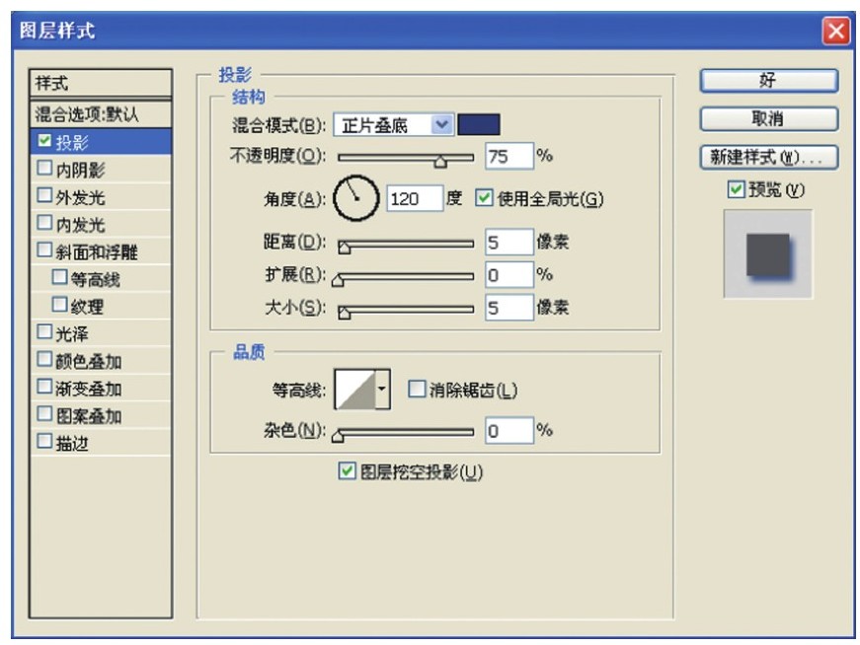Tick the 纹理 sub-option checkbox
The height and width of the screenshot is (645, 860).
(x=59, y=305)
